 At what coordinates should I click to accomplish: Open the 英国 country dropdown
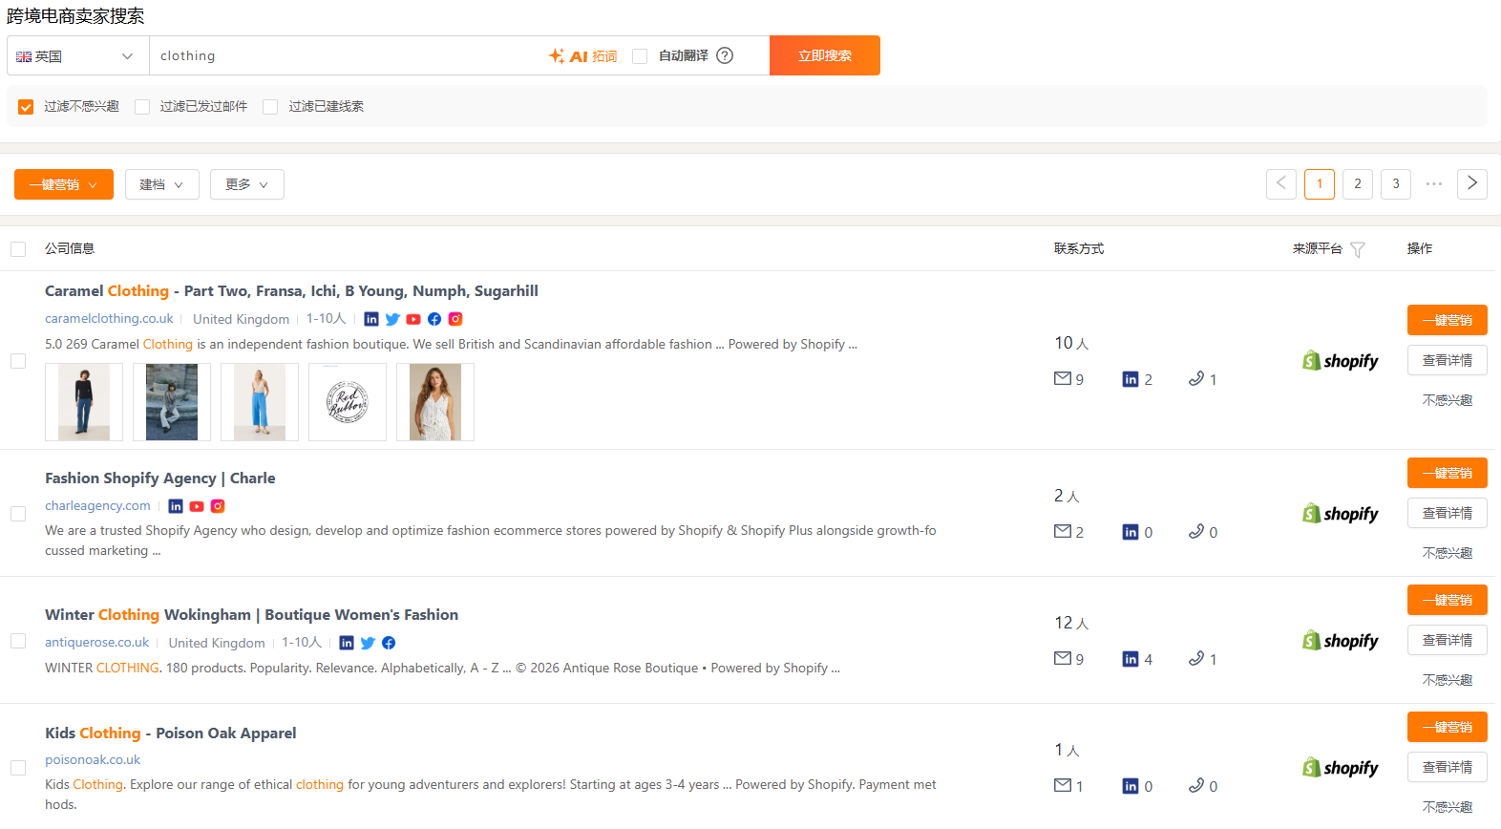click(78, 56)
